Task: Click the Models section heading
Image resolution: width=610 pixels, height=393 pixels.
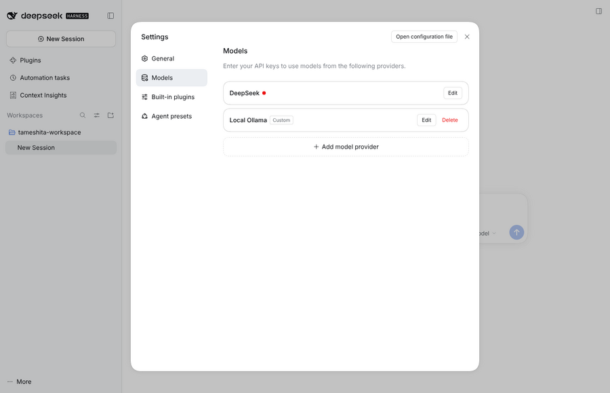Action: (235, 51)
